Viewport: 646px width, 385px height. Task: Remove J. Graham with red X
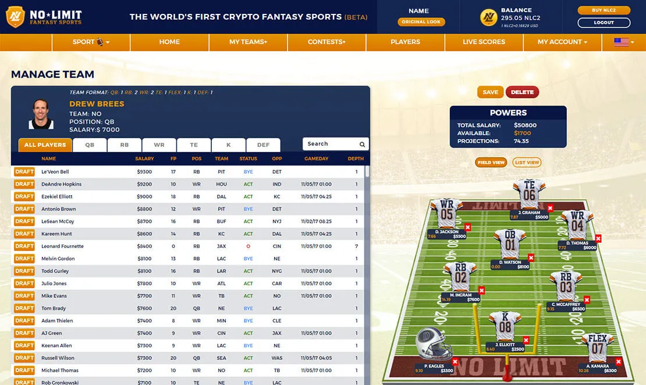(x=550, y=208)
